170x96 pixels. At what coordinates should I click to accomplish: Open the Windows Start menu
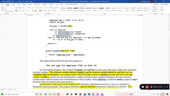point(2,94)
